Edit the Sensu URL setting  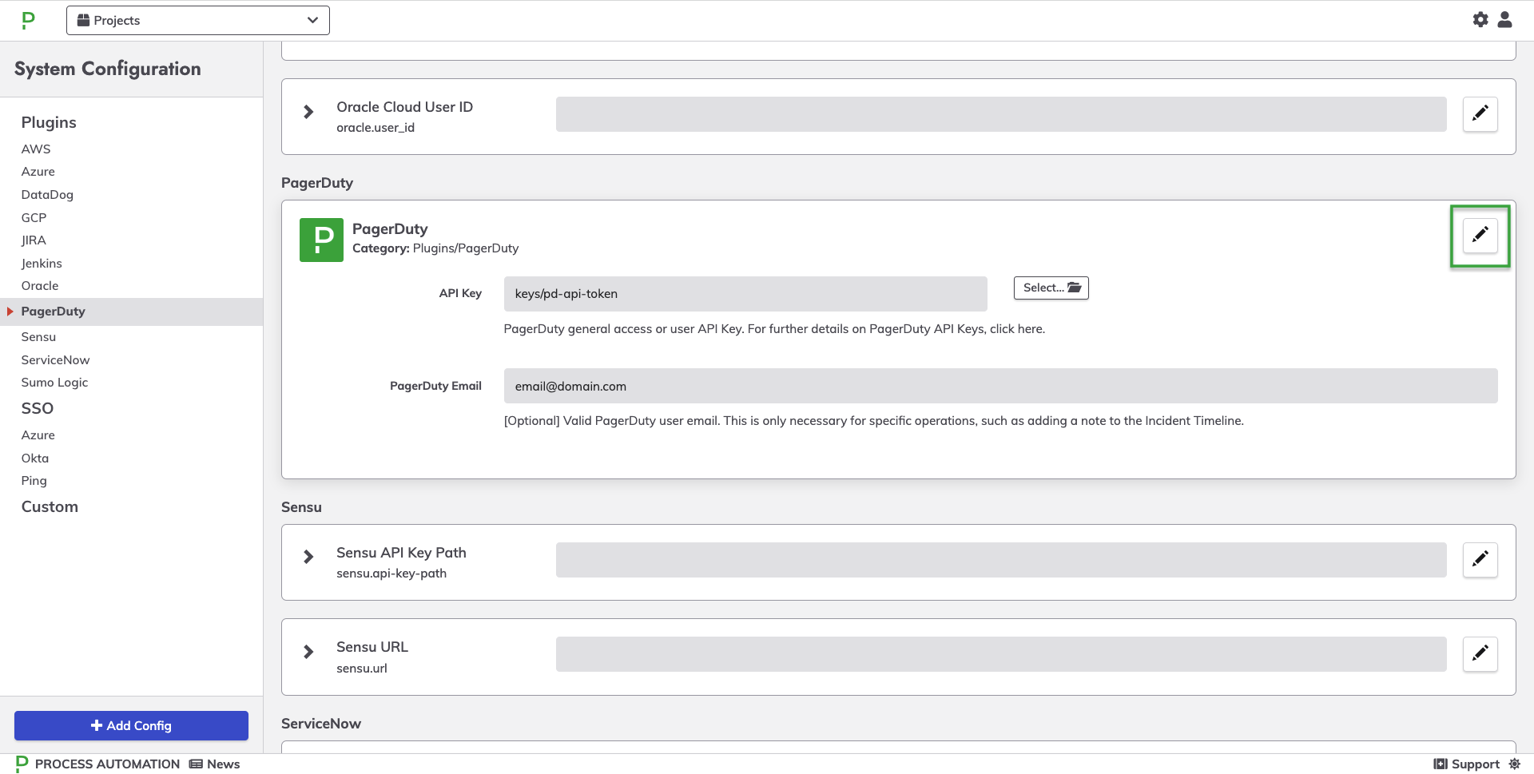pos(1480,653)
